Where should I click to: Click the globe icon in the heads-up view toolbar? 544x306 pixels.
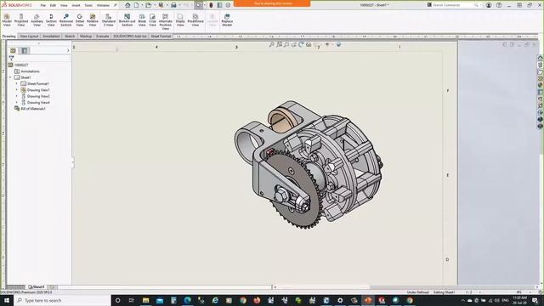[338, 44]
